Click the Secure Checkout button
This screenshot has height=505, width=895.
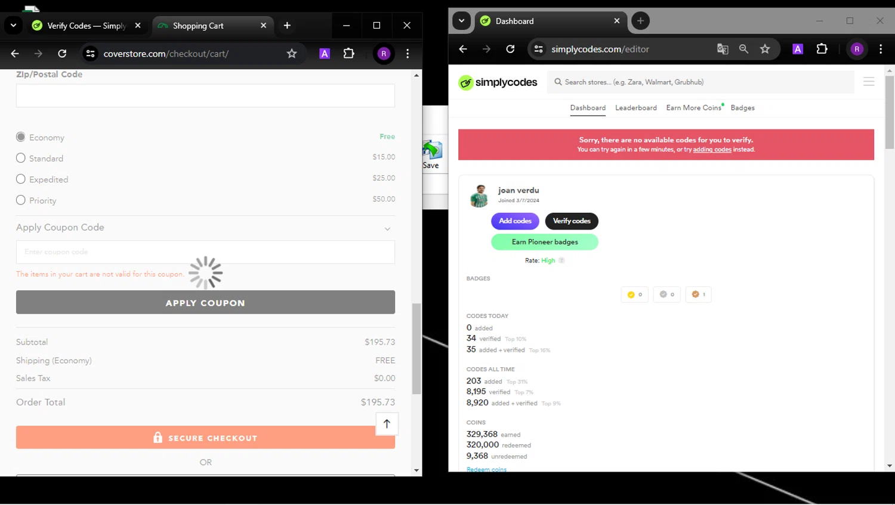click(205, 438)
